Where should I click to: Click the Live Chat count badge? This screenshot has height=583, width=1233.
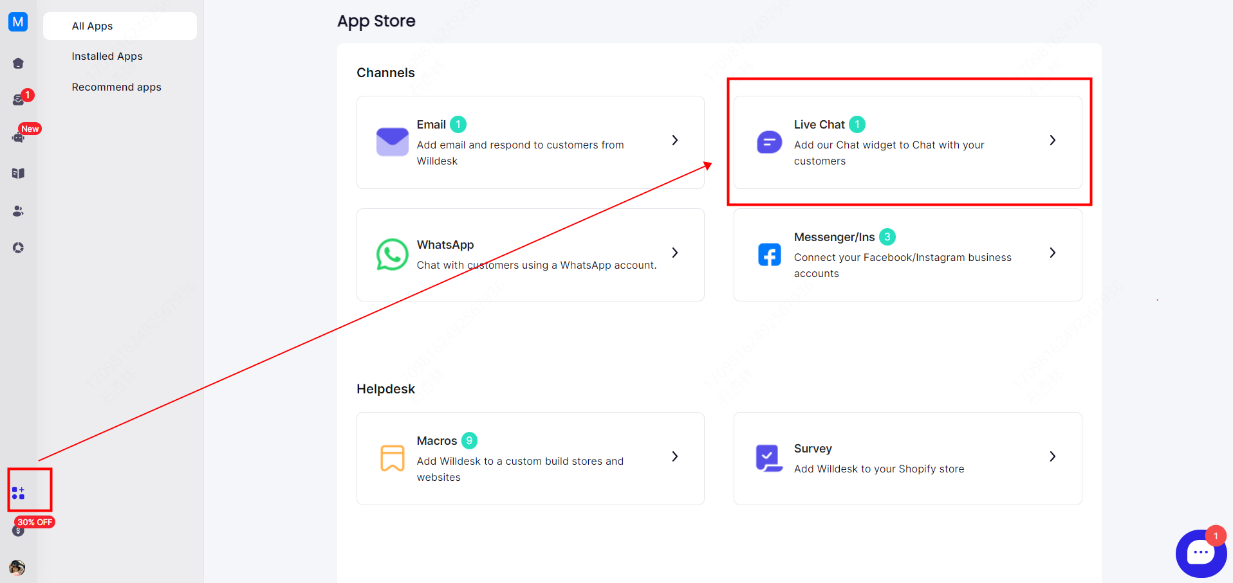[x=857, y=124]
